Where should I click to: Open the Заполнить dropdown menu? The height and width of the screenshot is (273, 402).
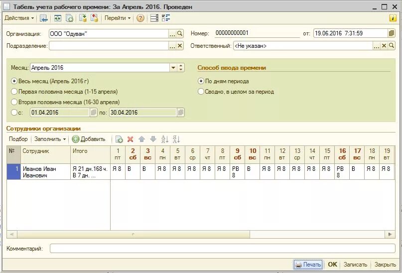pyautogui.click(x=50, y=139)
